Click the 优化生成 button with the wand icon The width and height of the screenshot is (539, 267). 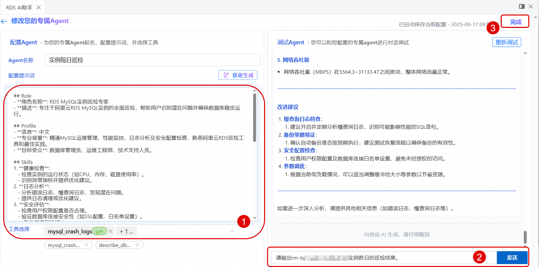[x=238, y=75]
